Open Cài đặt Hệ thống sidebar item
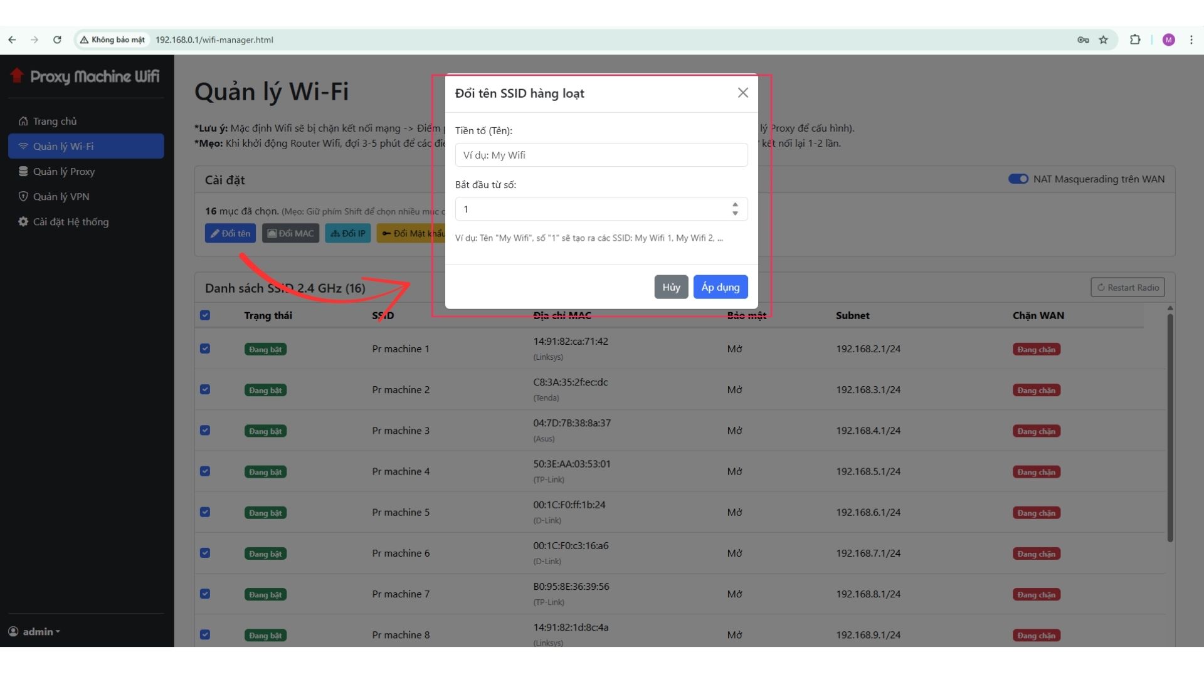 click(x=86, y=221)
